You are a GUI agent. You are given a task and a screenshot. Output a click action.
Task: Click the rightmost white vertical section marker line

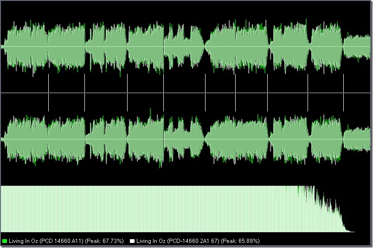(x=343, y=92)
